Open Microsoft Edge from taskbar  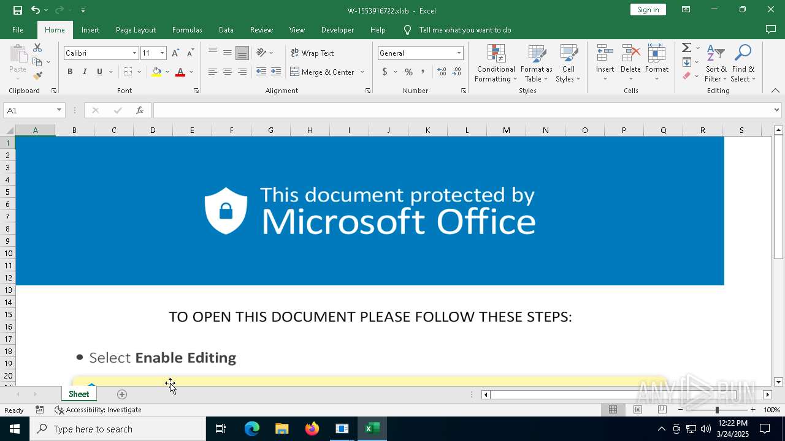(252, 429)
